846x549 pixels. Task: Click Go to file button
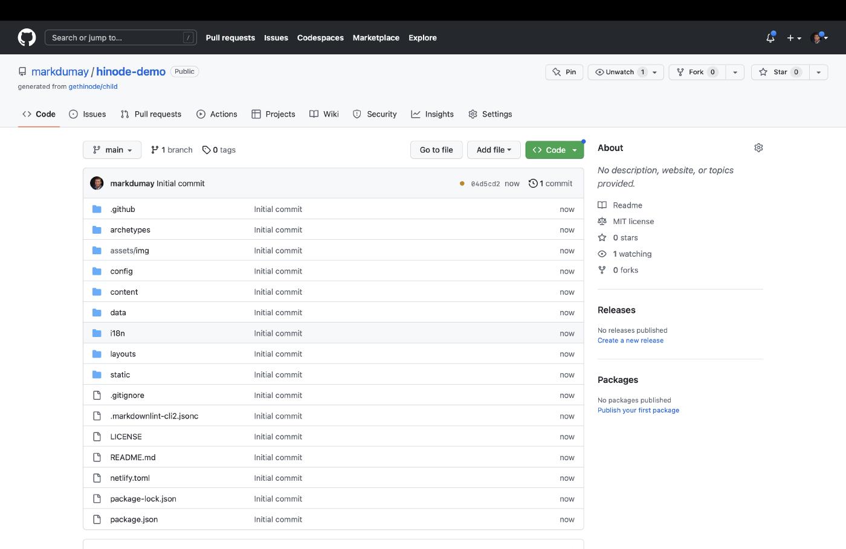(436, 150)
